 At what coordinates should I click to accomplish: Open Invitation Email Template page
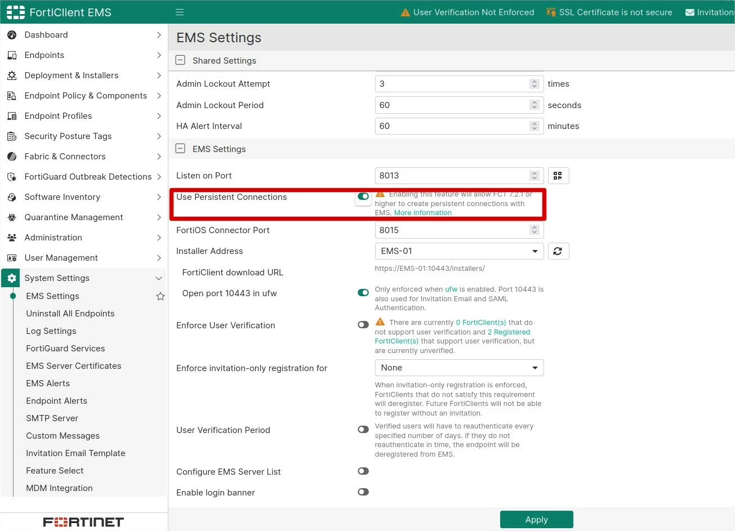pos(75,453)
